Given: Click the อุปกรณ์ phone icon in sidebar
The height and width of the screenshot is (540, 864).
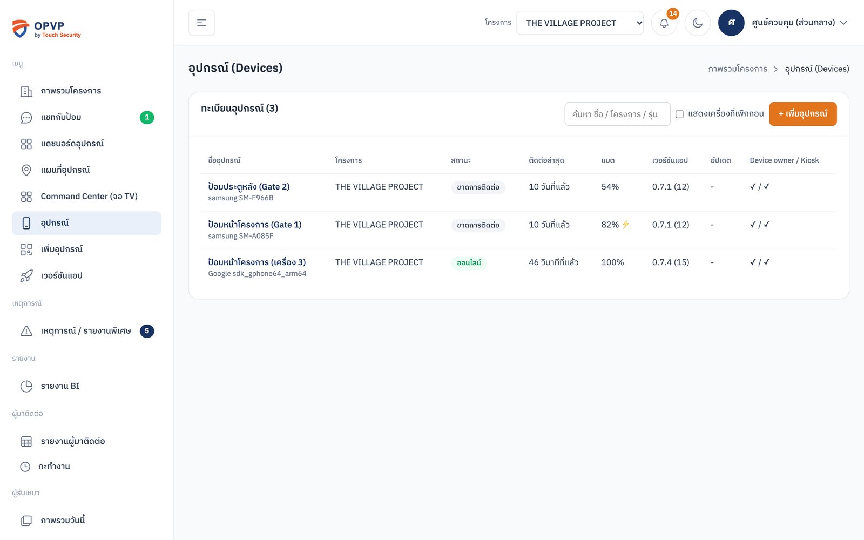Looking at the screenshot, I should (26, 223).
